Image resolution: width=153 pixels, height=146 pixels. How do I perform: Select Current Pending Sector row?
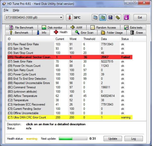coord(70,109)
